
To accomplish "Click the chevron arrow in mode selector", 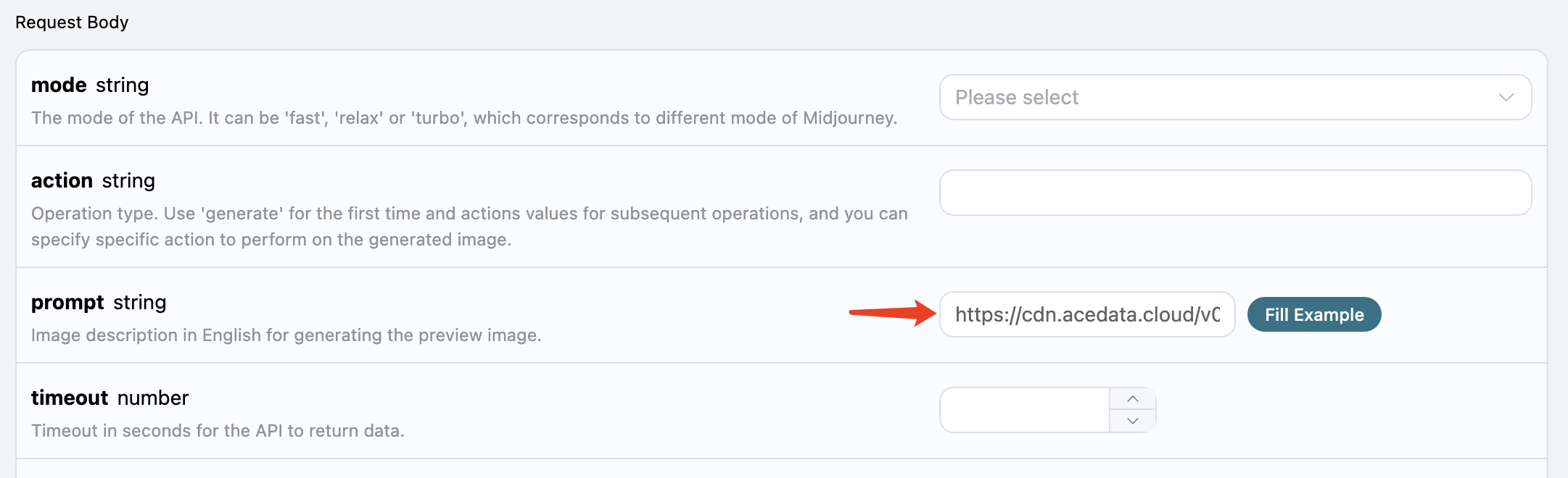I will [x=1506, y=97].
